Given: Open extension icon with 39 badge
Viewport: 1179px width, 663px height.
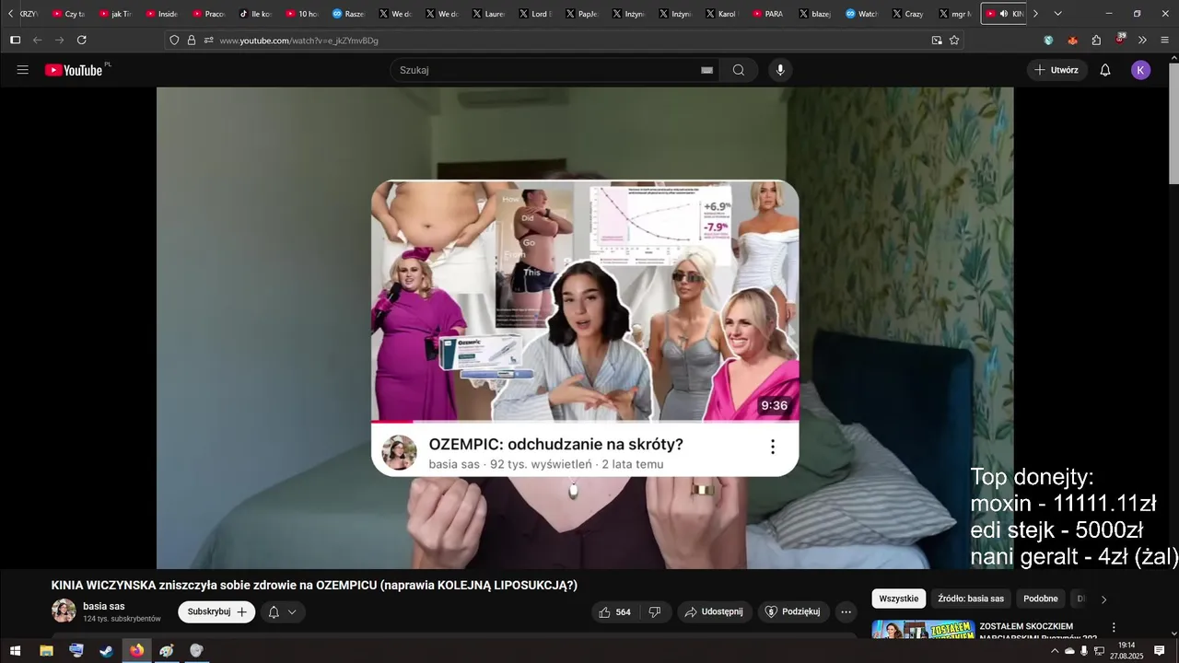Looking at the screenshot, I should pos(1120,40).
